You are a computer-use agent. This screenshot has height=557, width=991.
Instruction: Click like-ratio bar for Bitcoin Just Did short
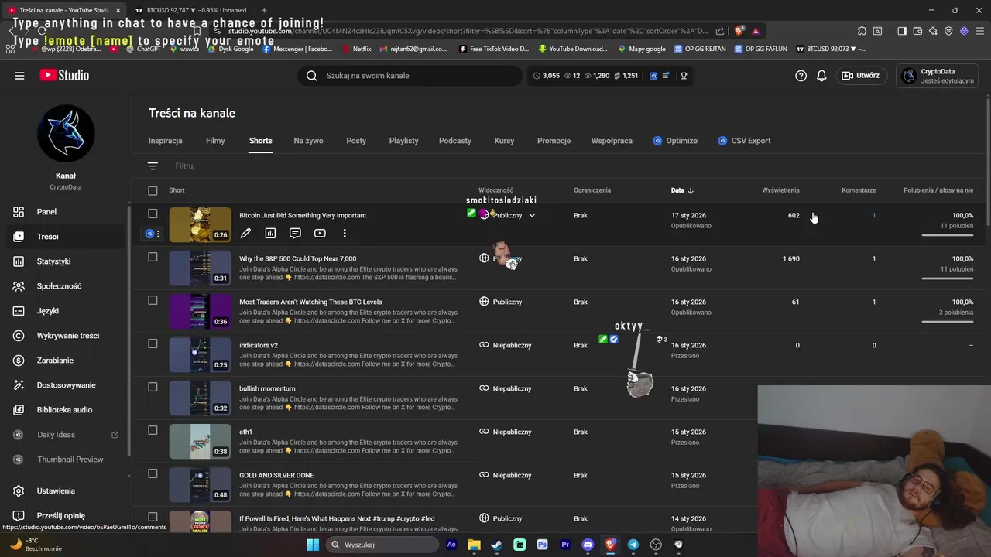pos(948,234)
